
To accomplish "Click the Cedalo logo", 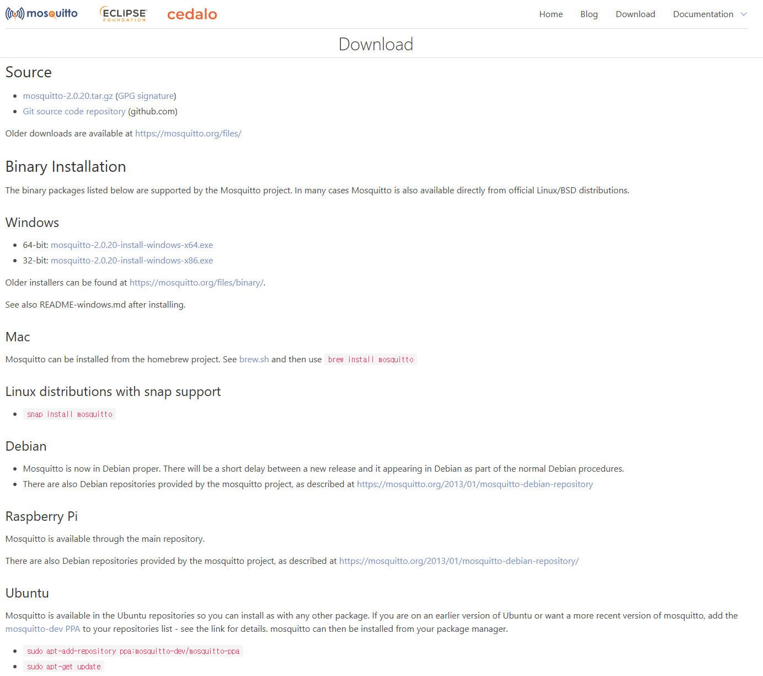I will [192, 14].
